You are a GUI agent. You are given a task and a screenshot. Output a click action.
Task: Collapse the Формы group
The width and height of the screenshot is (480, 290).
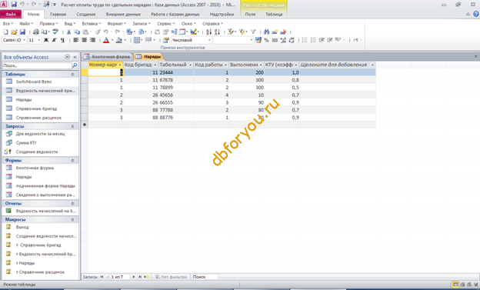pos(72,161)
